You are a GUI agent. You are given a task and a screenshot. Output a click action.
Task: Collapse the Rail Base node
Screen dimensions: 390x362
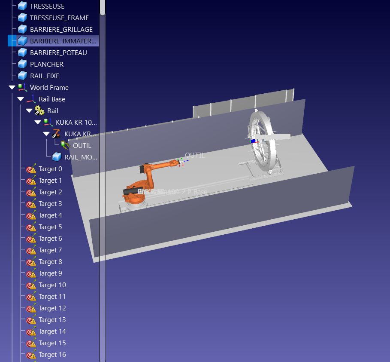click(21, 99)
